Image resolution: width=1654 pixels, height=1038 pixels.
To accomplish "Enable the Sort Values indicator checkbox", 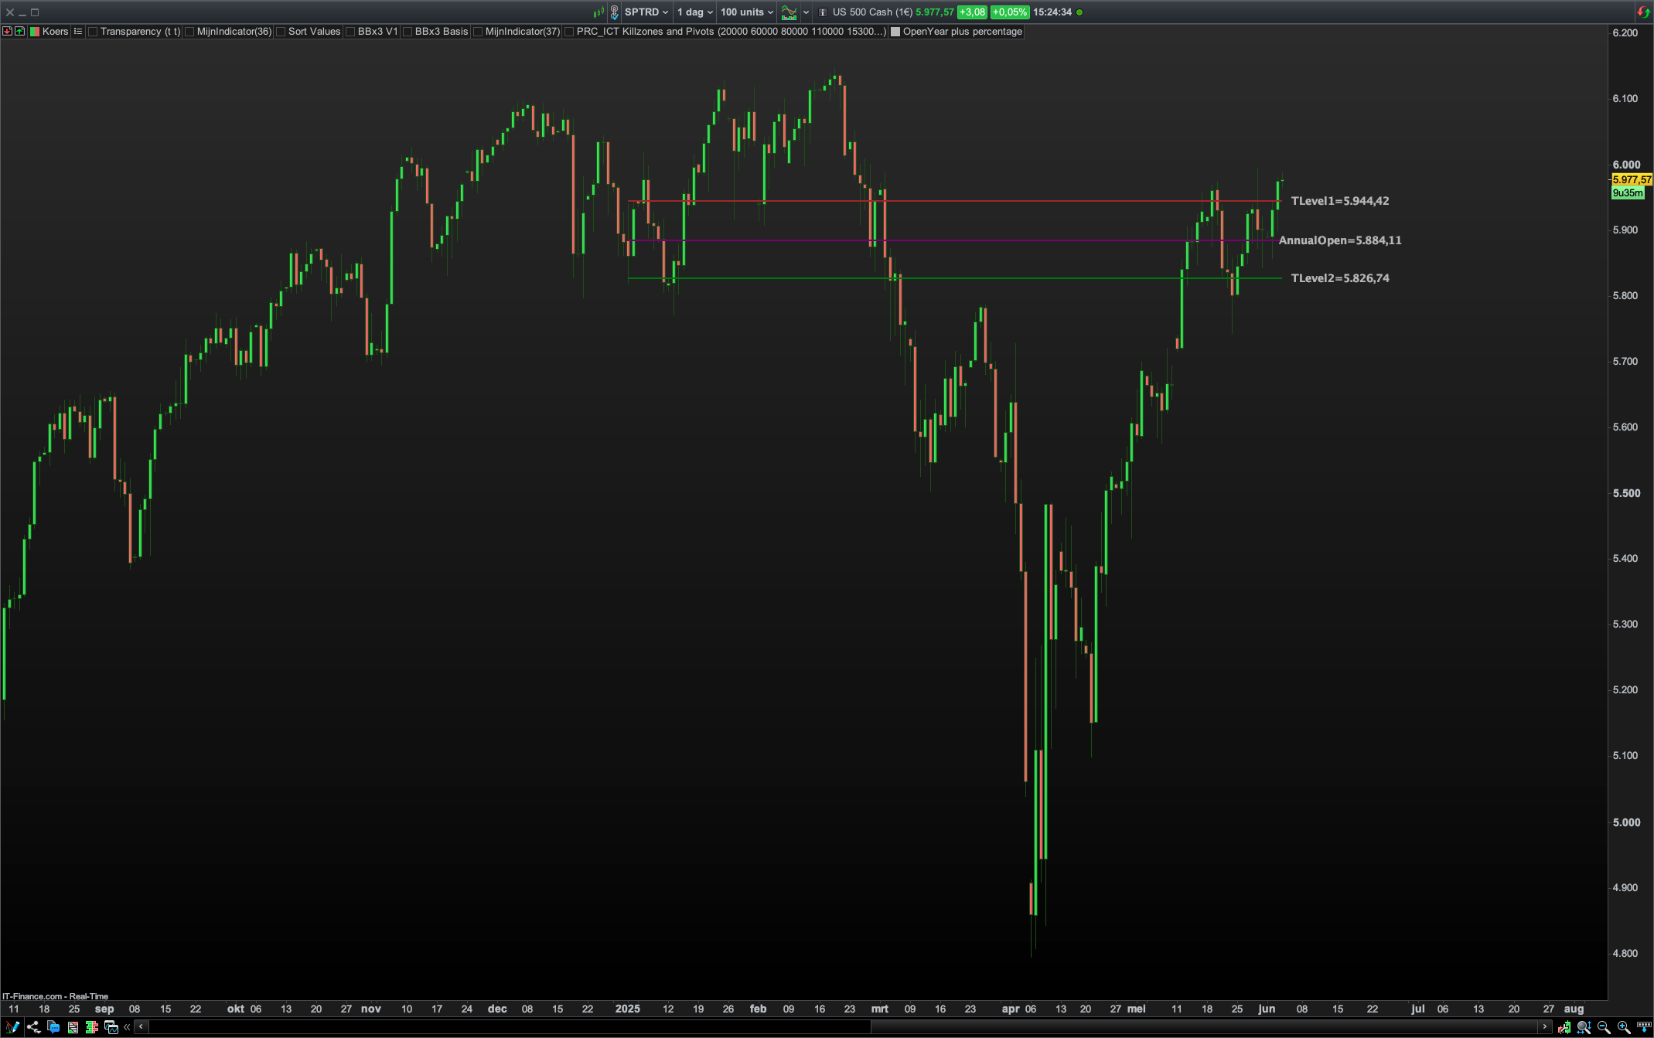I will coord(281,32).
